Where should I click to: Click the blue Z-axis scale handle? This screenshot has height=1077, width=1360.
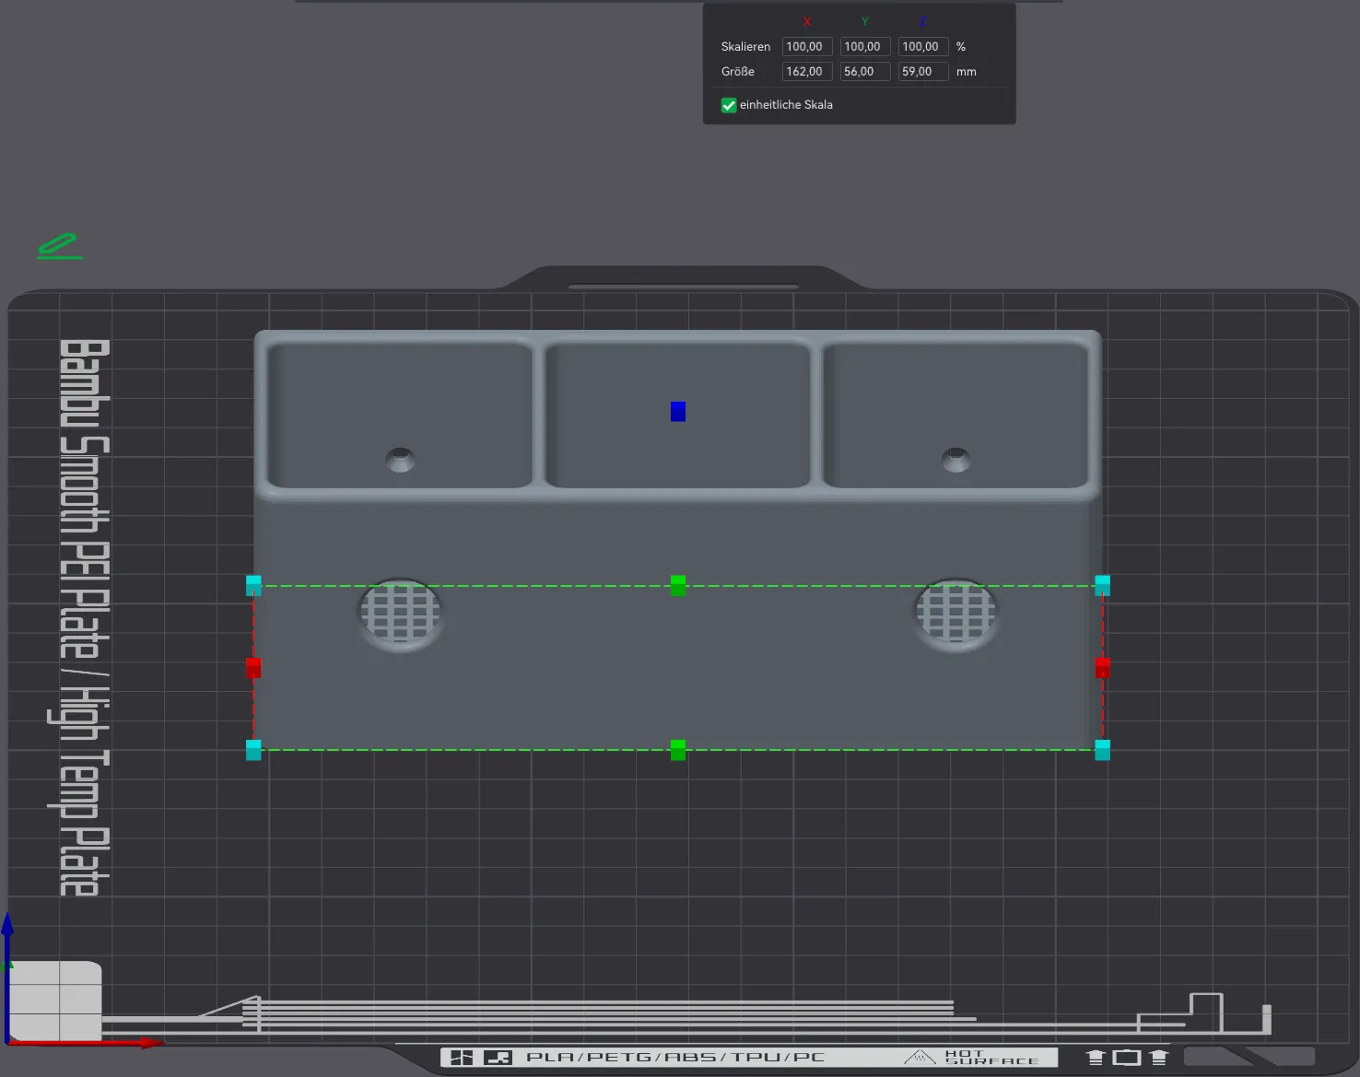(x=678, y=412)
